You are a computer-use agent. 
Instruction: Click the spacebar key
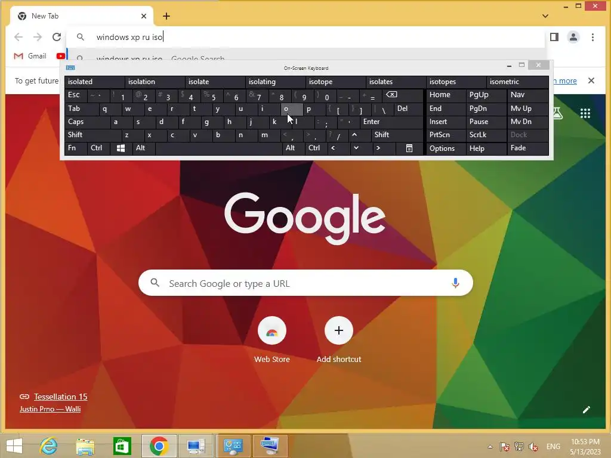218,148
